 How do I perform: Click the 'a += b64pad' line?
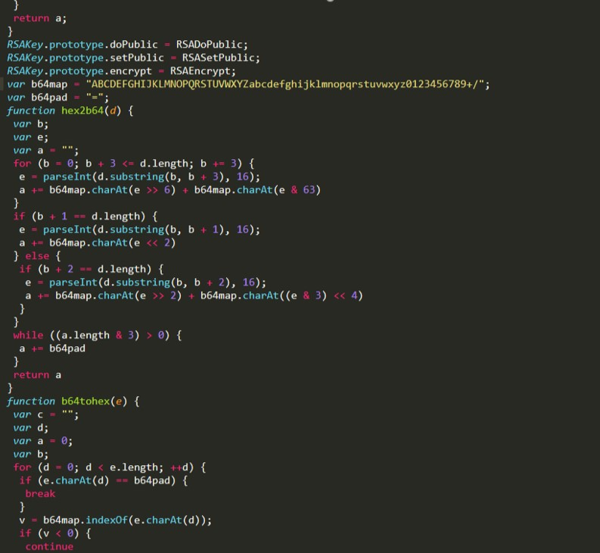click(52, 348)
